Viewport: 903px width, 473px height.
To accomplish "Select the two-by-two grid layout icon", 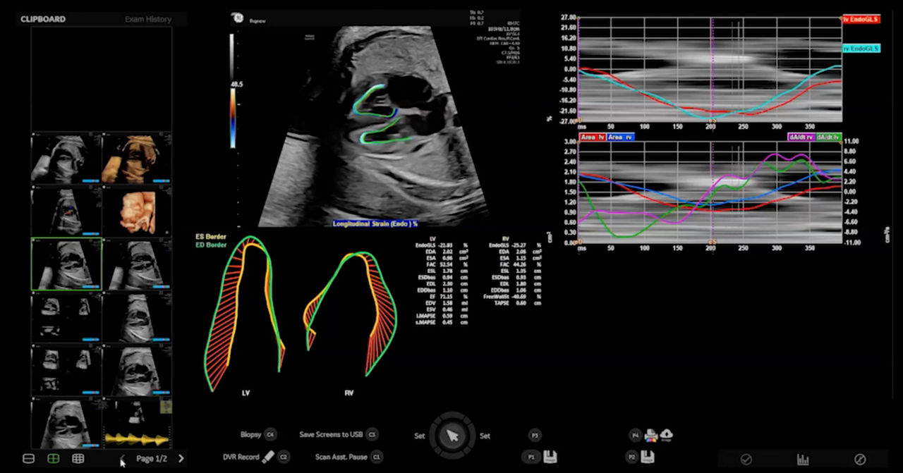I will (x=53, y=458).
